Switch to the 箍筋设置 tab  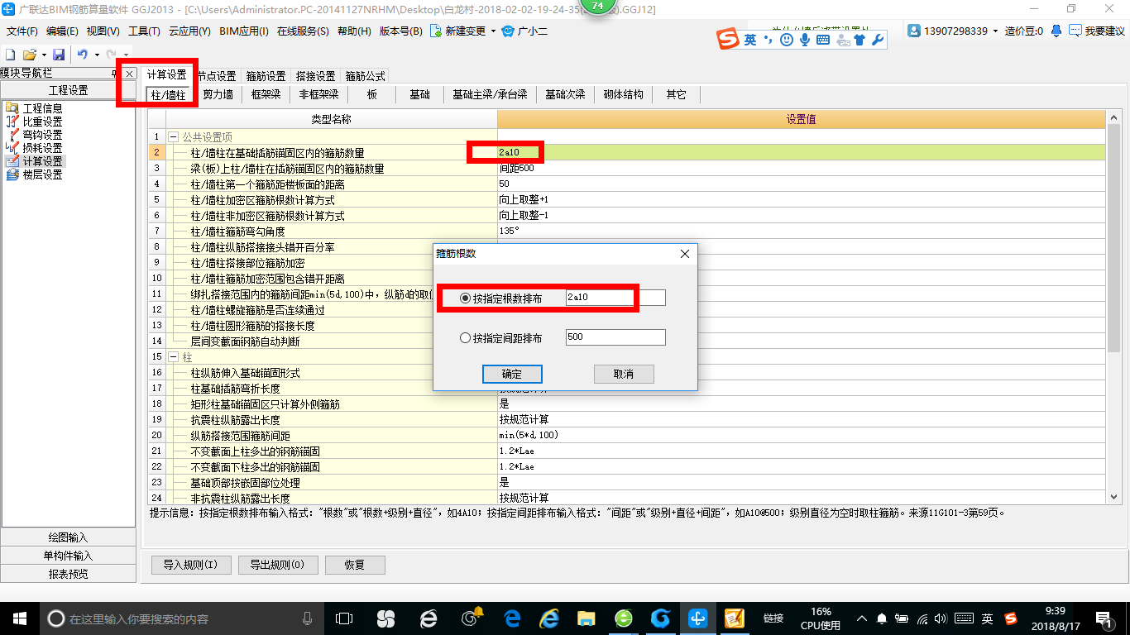(x=266, y=75)
